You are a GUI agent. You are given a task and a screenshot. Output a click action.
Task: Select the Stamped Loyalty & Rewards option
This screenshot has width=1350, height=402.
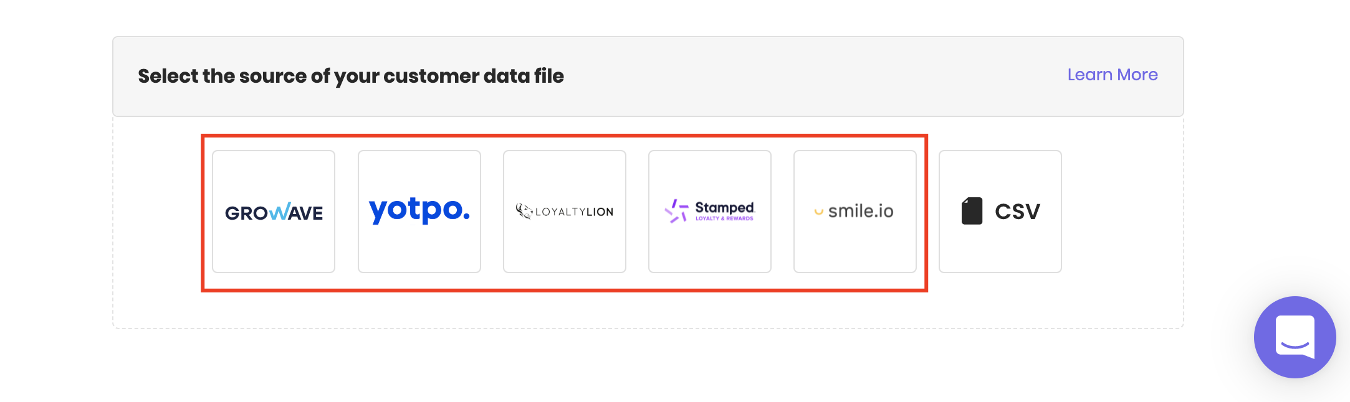tap(709, 212)
